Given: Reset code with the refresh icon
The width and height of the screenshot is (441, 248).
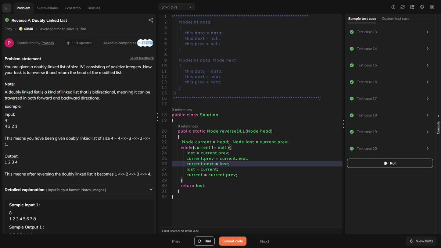Looking at the screenshot, I should 403,7.
